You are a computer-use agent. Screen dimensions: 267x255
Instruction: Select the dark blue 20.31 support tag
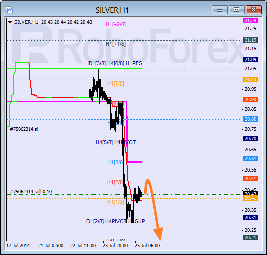250,217
